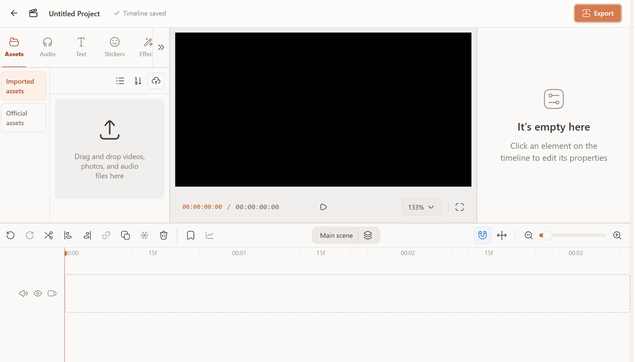Click the clapperboard project icon

click(x=33, y=13)
